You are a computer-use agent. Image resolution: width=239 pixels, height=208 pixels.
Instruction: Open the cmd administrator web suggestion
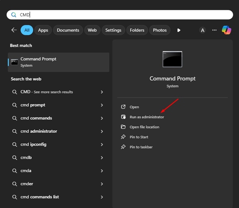point(59,131)
